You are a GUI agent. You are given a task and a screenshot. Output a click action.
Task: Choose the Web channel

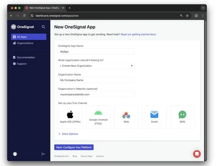tap(126, 117)
